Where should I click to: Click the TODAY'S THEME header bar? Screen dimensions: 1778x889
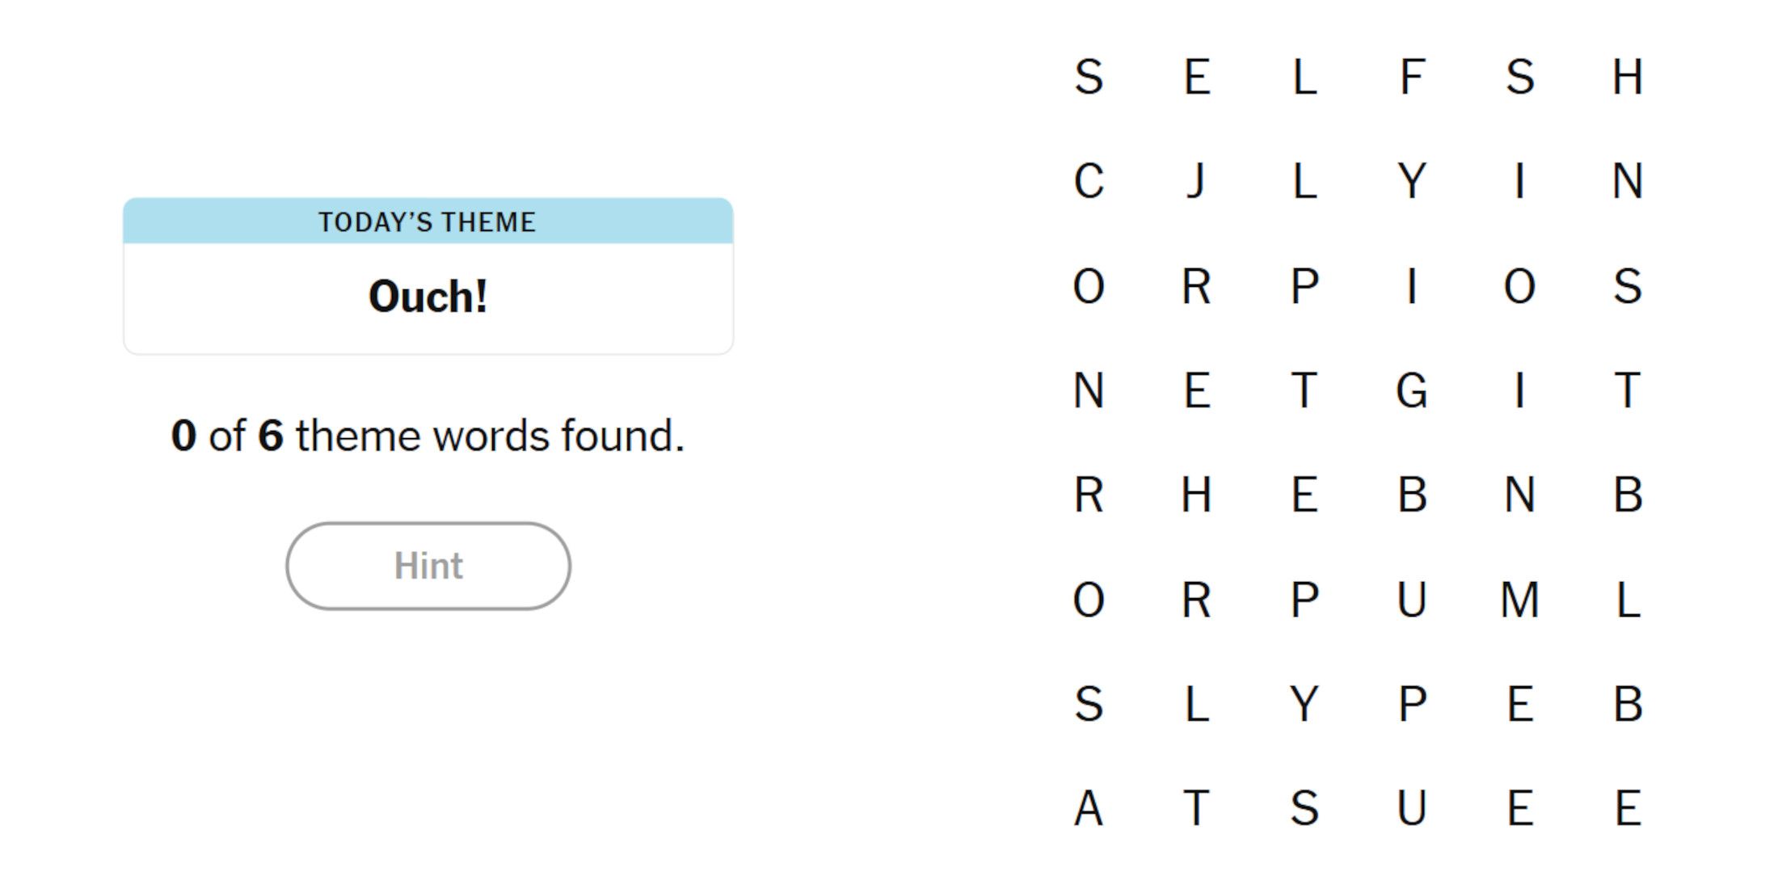pos(427,221)
